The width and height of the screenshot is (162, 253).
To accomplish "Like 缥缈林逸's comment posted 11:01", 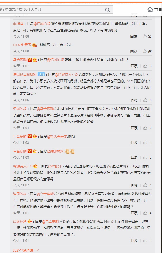I will [x=145, y=241].
